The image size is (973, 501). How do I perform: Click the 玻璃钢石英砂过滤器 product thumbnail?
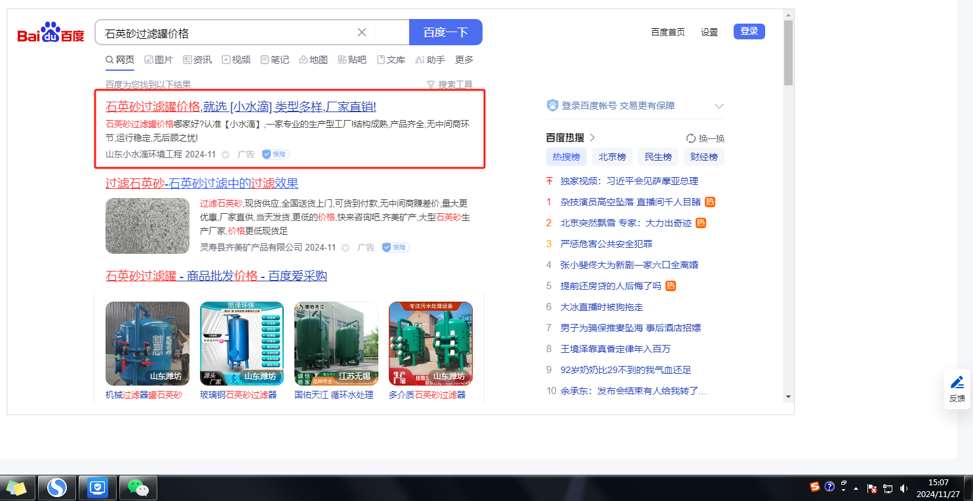(241, 343)
